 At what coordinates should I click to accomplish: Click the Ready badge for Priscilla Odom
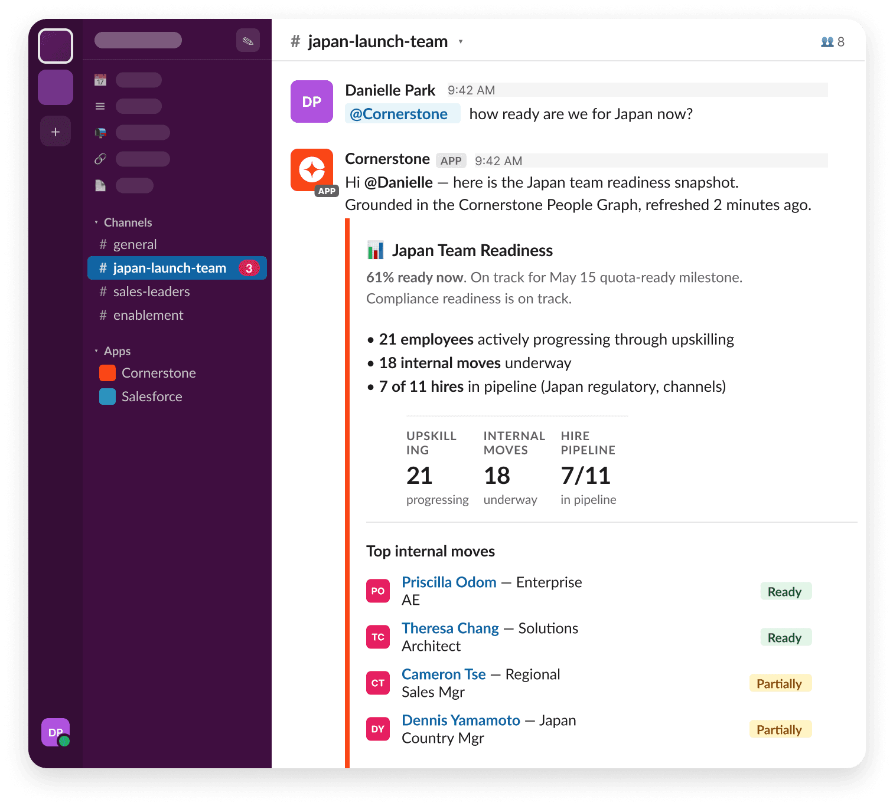(x=786, y=591)
